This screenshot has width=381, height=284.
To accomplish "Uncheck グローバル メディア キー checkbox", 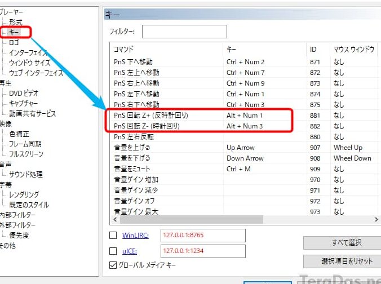I will (x=113, y=265).
